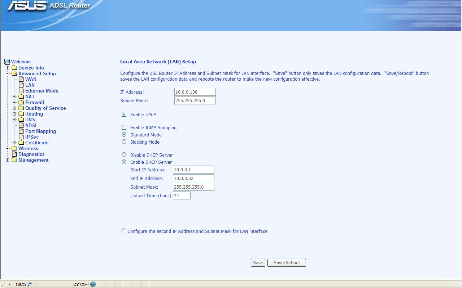Click the open Advanced Setup folder icon
The height and width of the screenshot is (288, 462).
tap(14, 73)
